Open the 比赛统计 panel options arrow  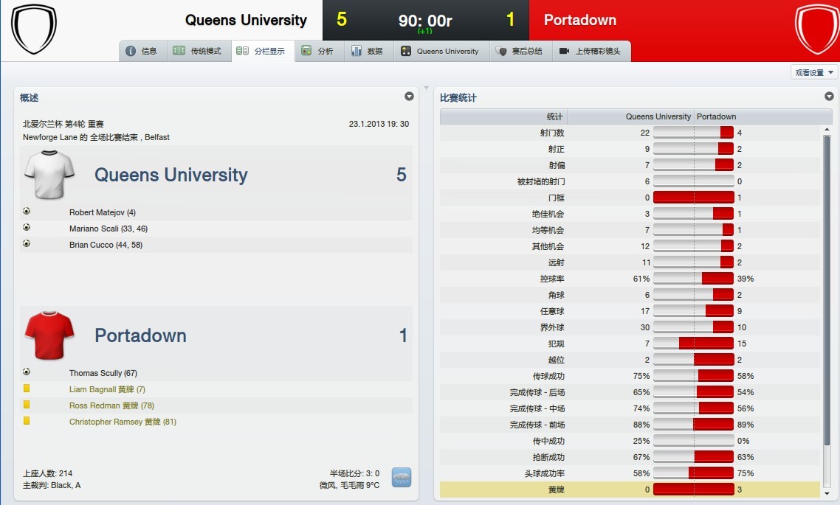coord(829,97)
